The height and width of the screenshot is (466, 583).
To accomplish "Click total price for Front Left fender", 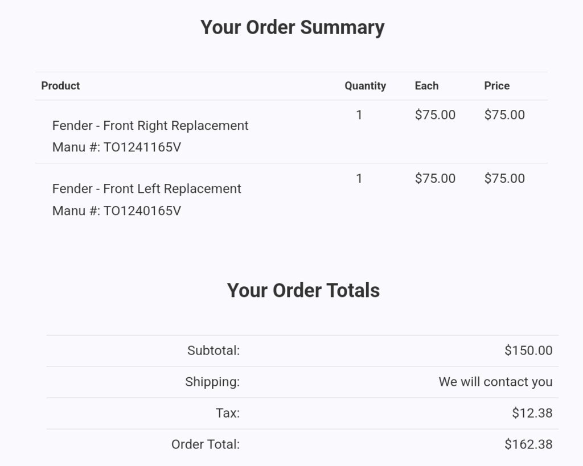I will [504, 178].
